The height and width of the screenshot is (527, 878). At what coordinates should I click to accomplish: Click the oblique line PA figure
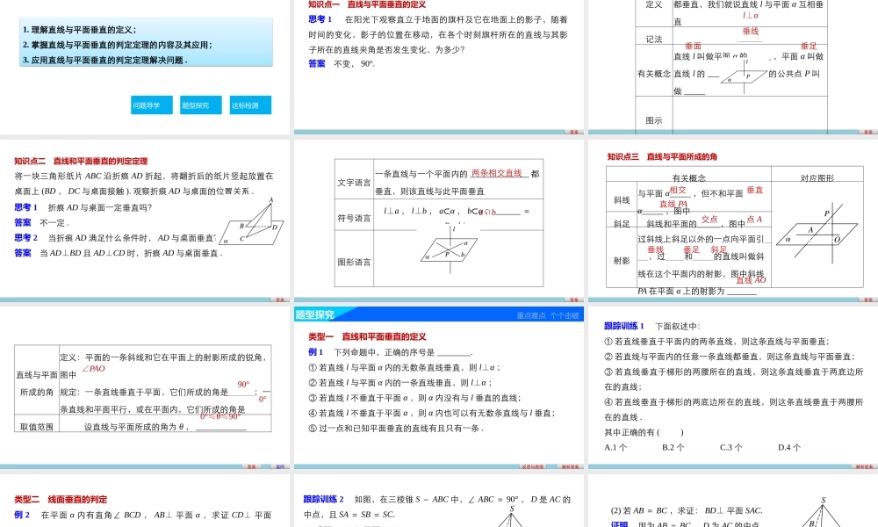817,233
